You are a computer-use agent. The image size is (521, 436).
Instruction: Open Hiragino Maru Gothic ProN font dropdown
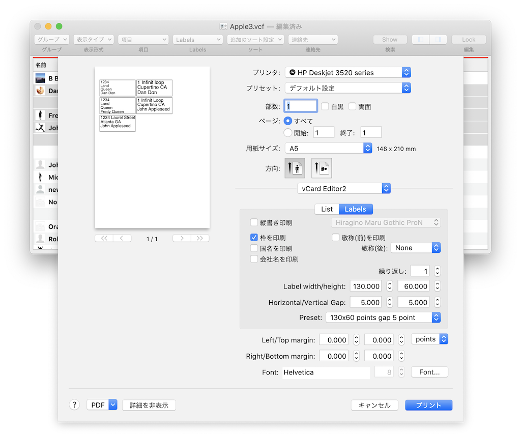click(386, 222)
